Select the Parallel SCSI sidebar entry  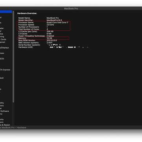[x=2, y=59]
